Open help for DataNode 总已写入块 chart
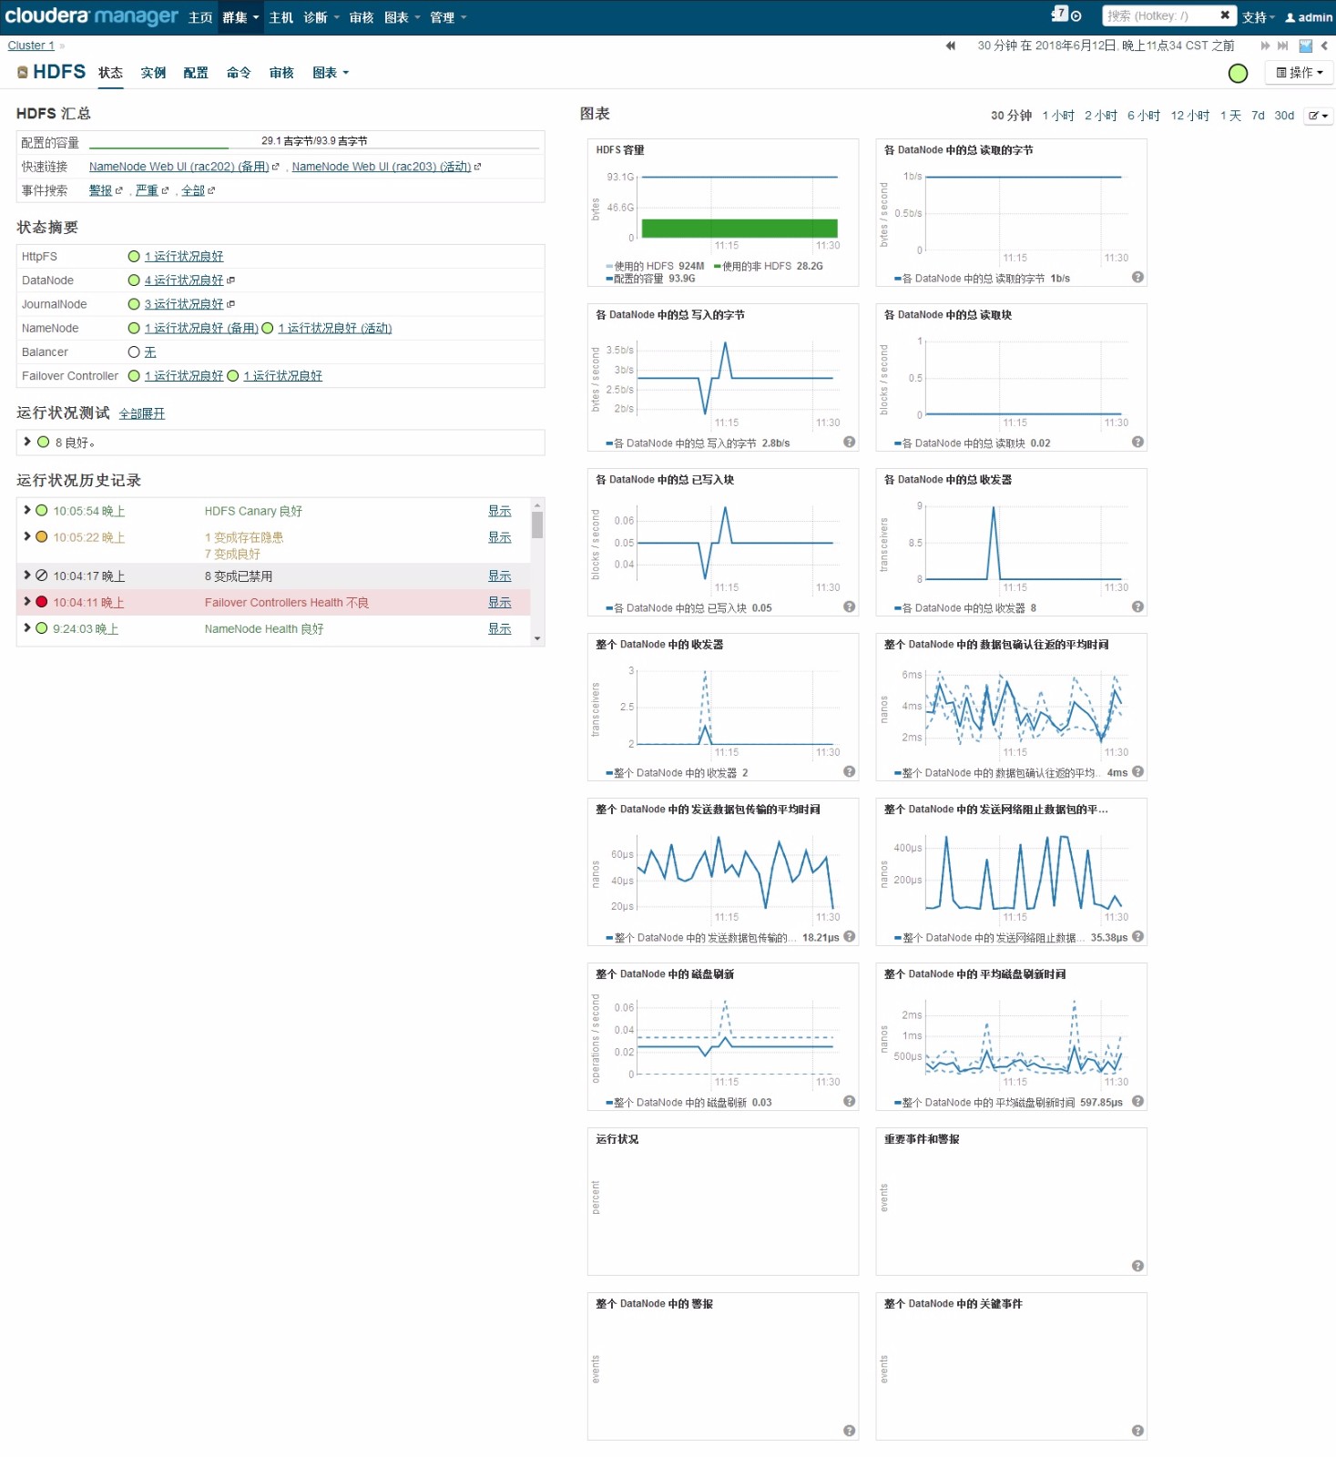 849,606
